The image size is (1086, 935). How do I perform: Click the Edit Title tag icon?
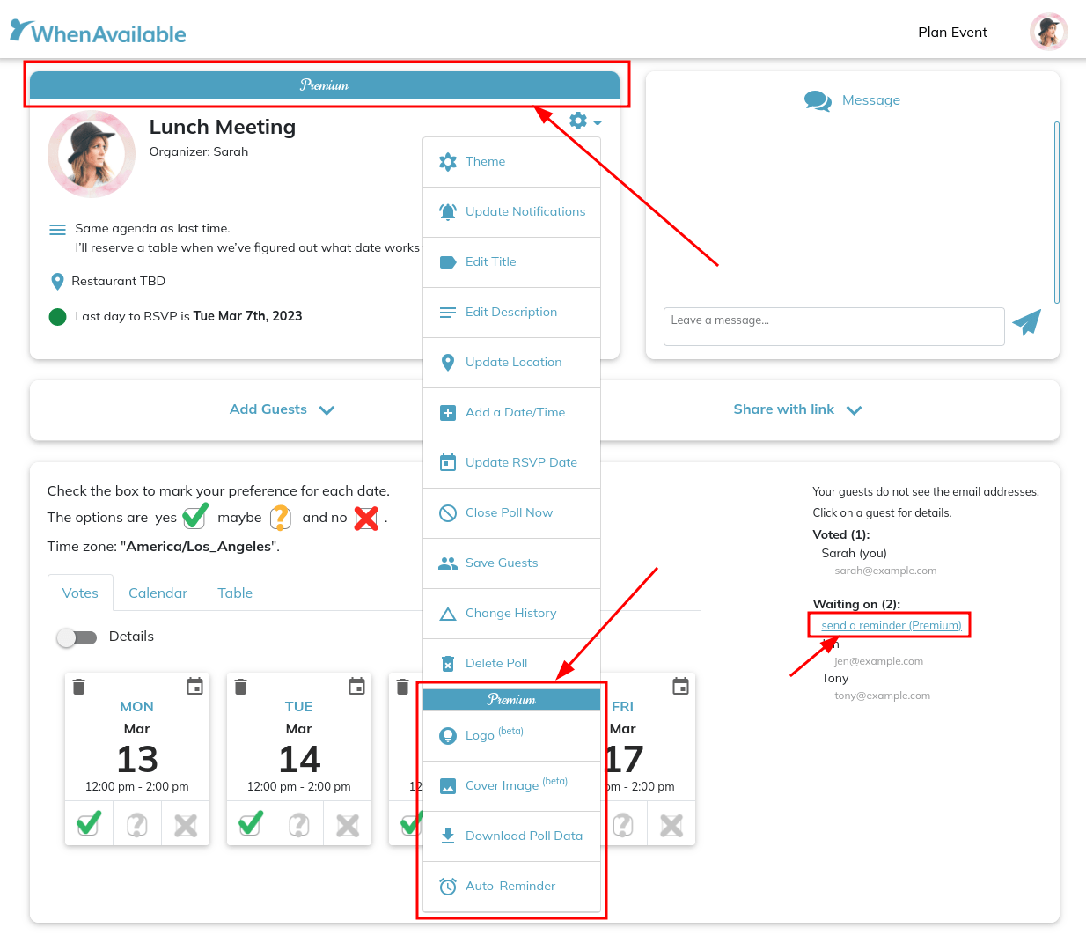click(448, 262)
